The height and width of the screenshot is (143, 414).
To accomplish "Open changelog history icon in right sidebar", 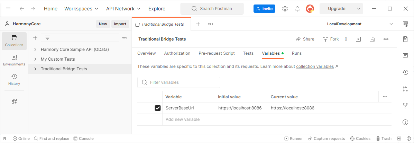I will pos(405,72).
